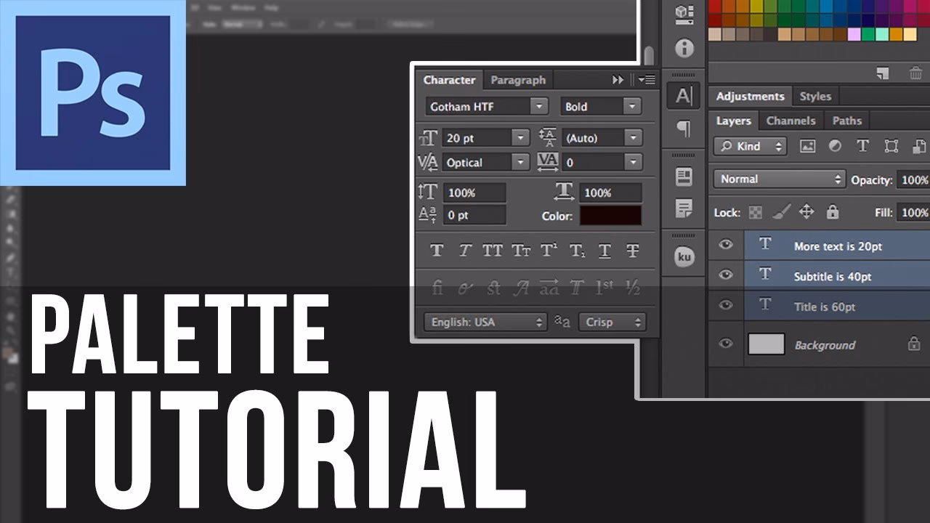Open the Notes panel dock icon

click(x=684, y=208)
